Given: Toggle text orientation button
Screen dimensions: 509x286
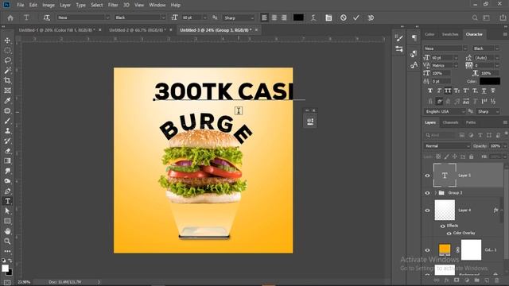Looking at the screenshot, I should click(47, 17).
